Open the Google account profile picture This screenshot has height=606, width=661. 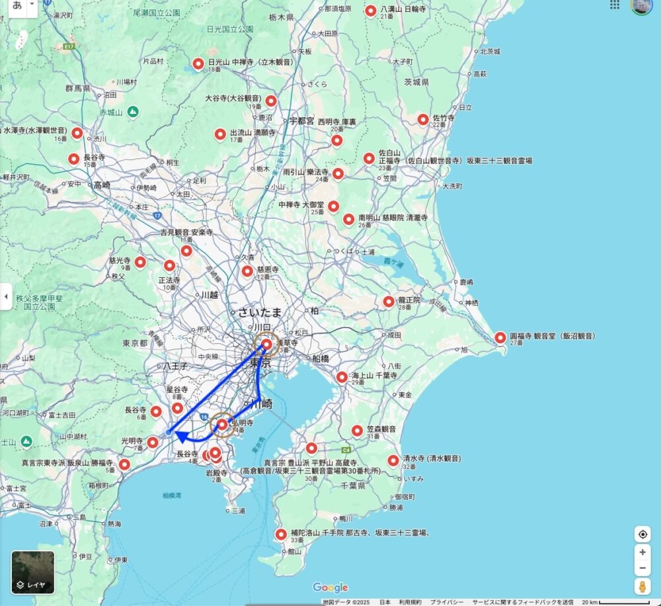pyautogui.click(x=641, y=6)
